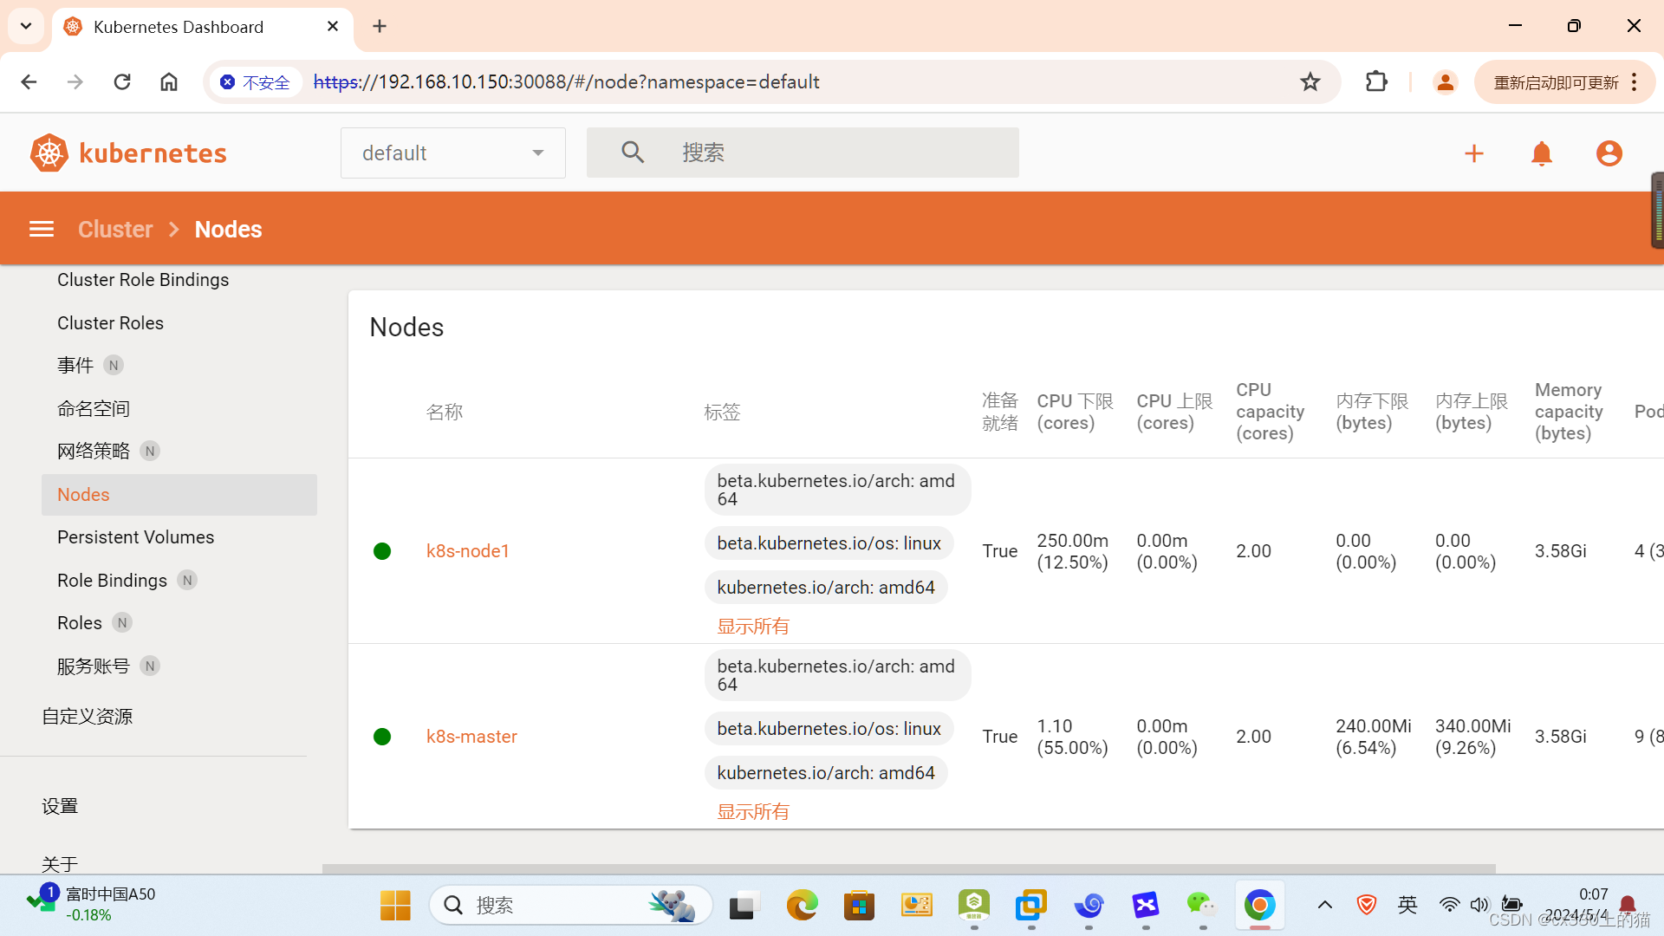The image size is (1664, 936).
Task: Open Microsoft Edge from taskbar
Action: (x=802, y=906)
